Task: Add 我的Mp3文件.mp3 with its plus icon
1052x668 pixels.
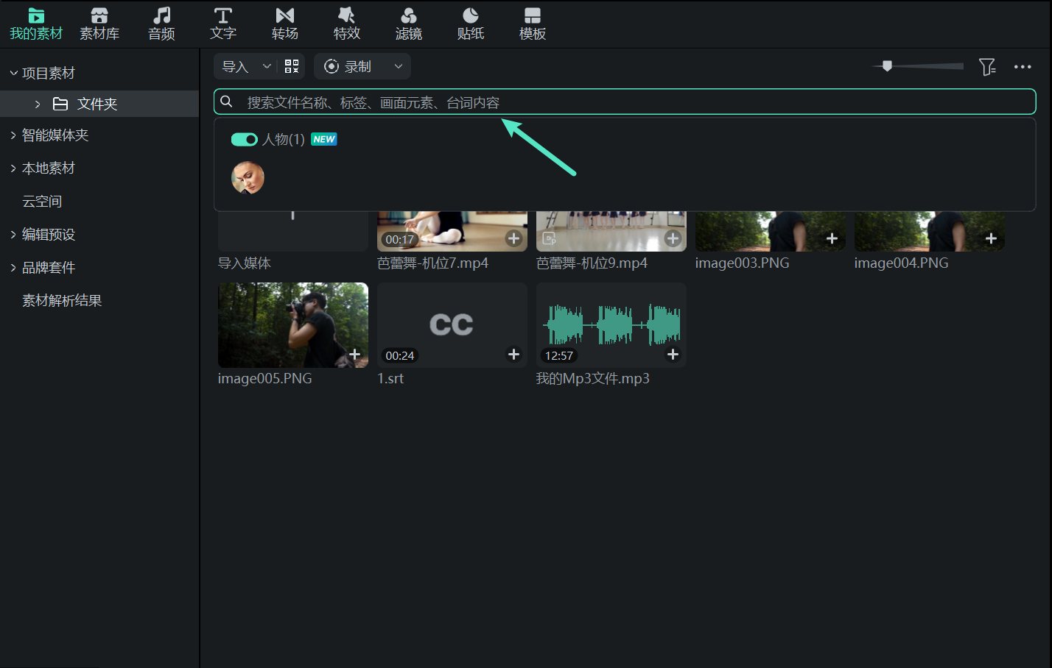Action: 673,355
